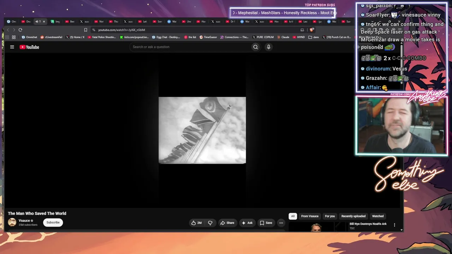Reload the page with the refresh icon

(20, 30)
